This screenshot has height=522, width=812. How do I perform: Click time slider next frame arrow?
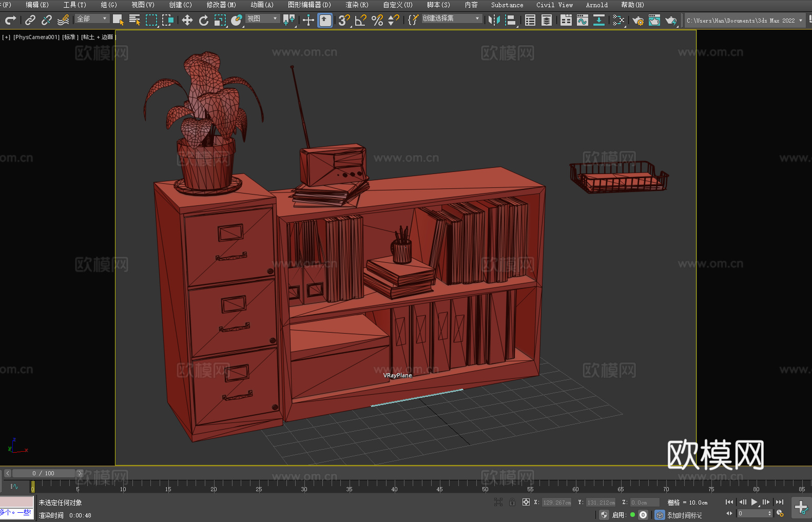80,473
